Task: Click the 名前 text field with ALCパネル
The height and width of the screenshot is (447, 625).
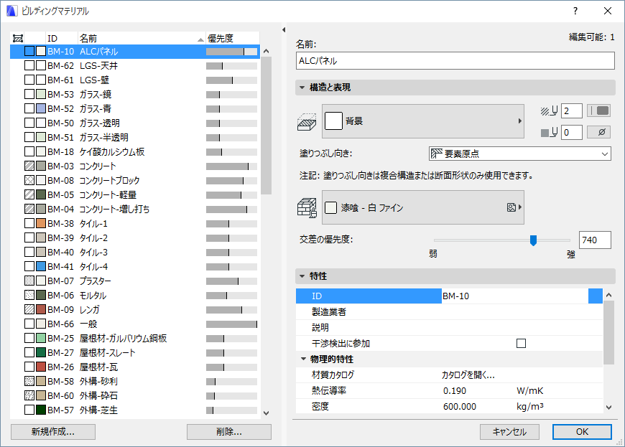Action: click(455, 61)
